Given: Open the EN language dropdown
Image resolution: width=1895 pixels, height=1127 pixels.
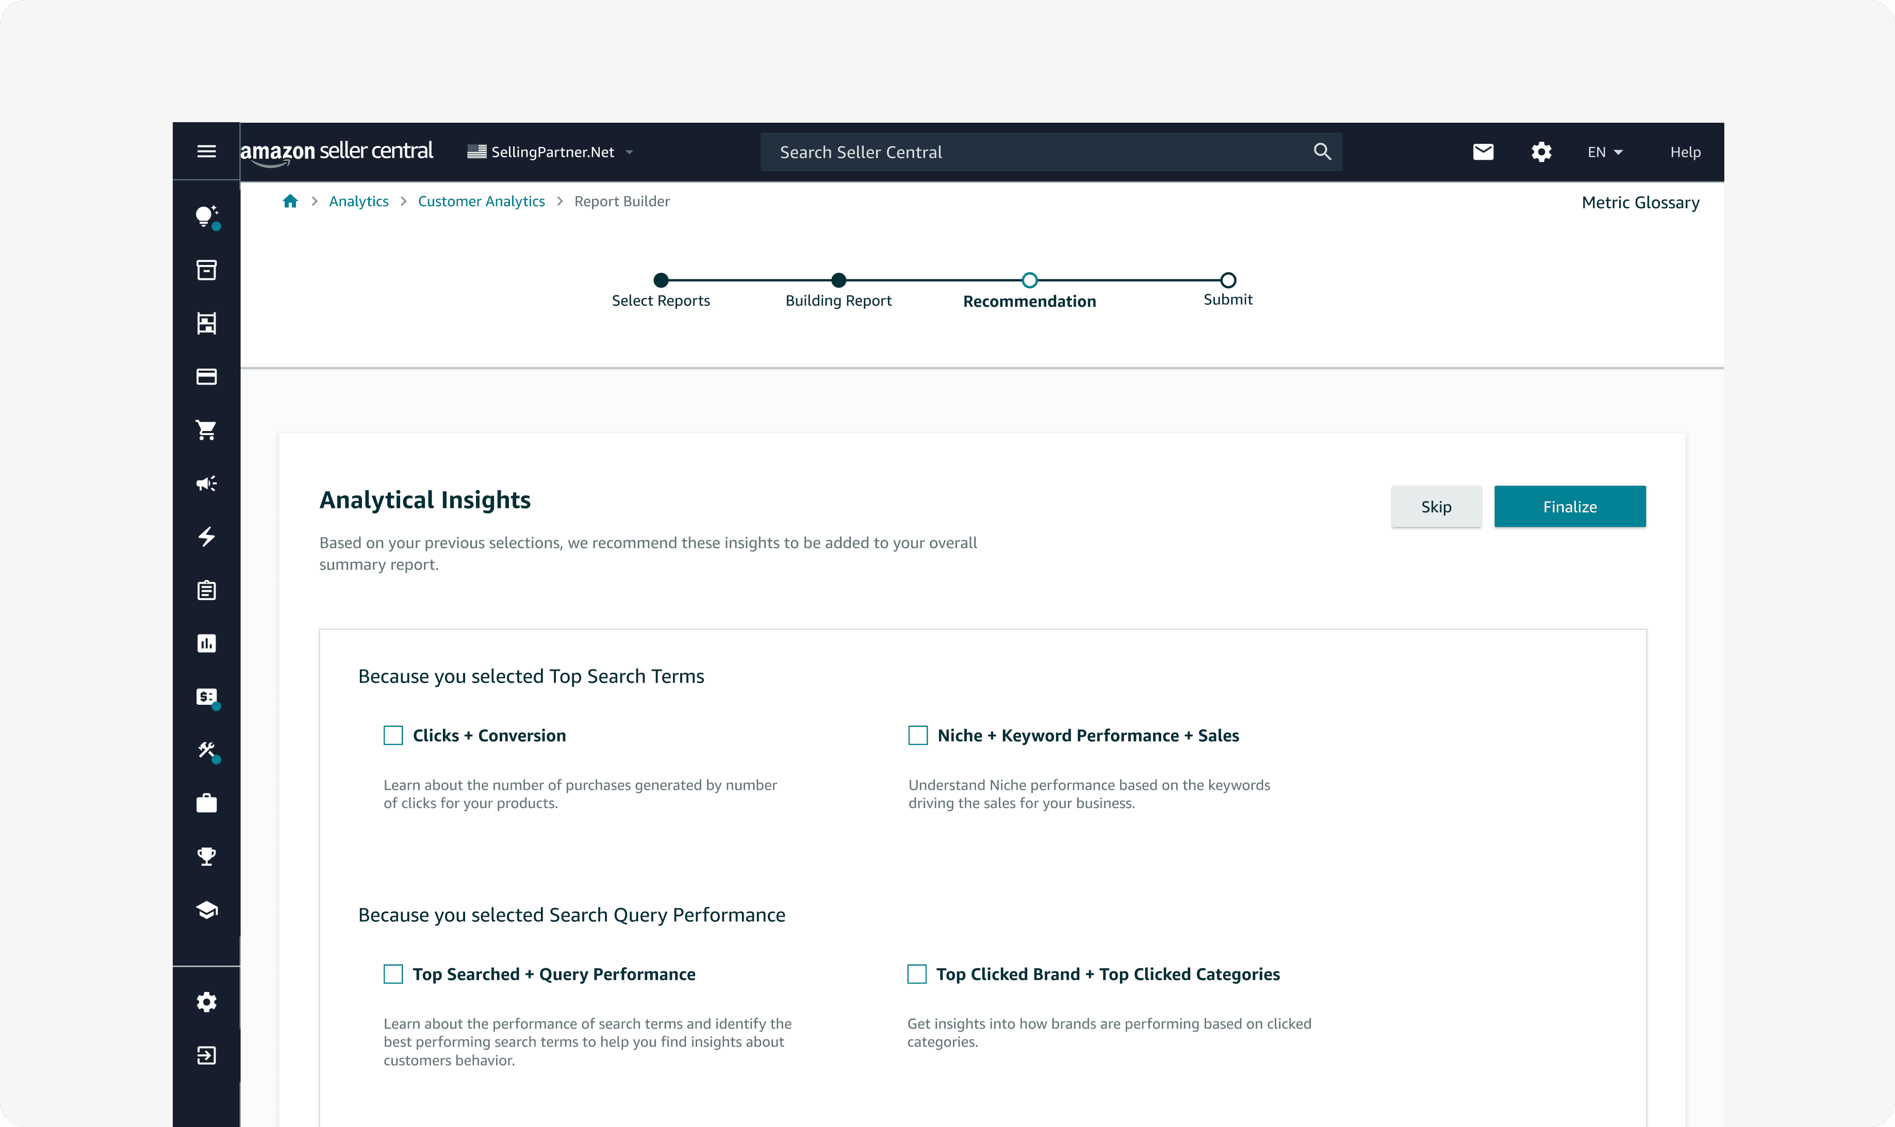Looking at the screenshot, I should 1604,152.
